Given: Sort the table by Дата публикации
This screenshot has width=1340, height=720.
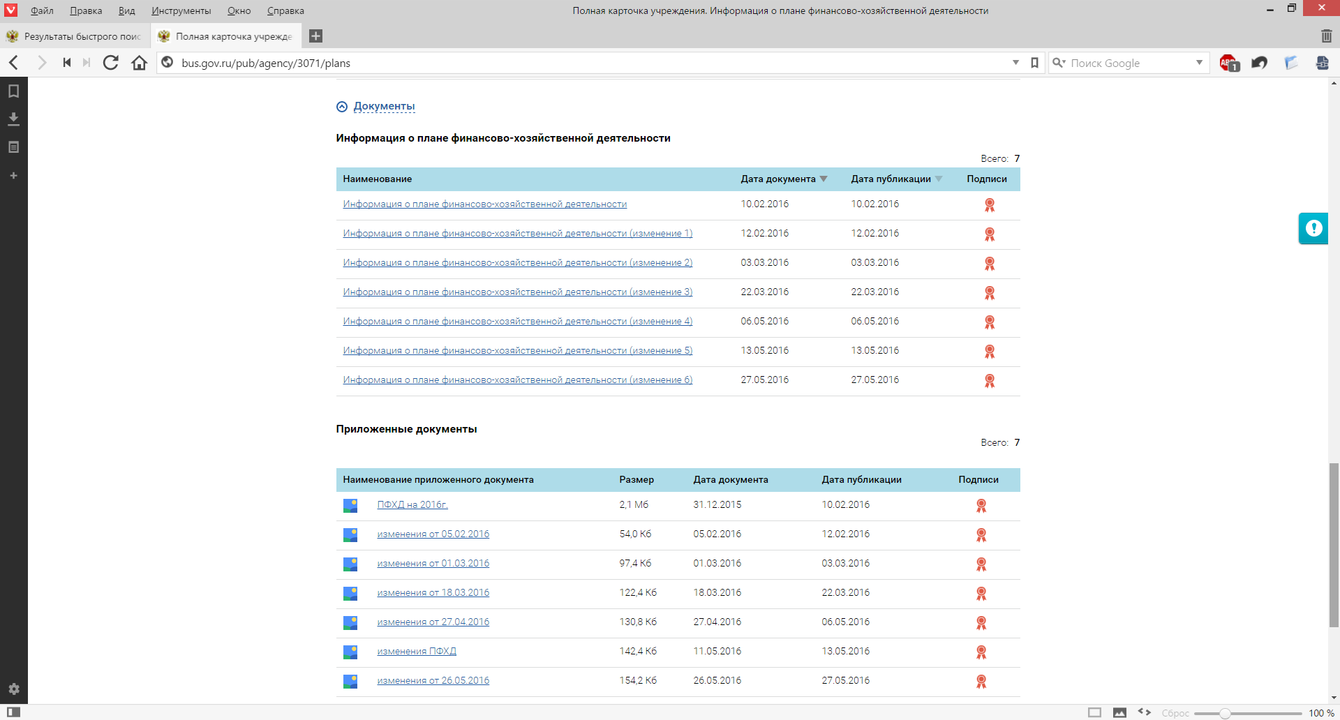Looking at the screenshot, I should [896, 179].
